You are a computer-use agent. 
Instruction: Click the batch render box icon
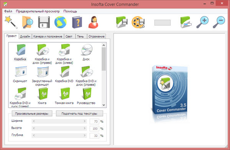point(186,22)
